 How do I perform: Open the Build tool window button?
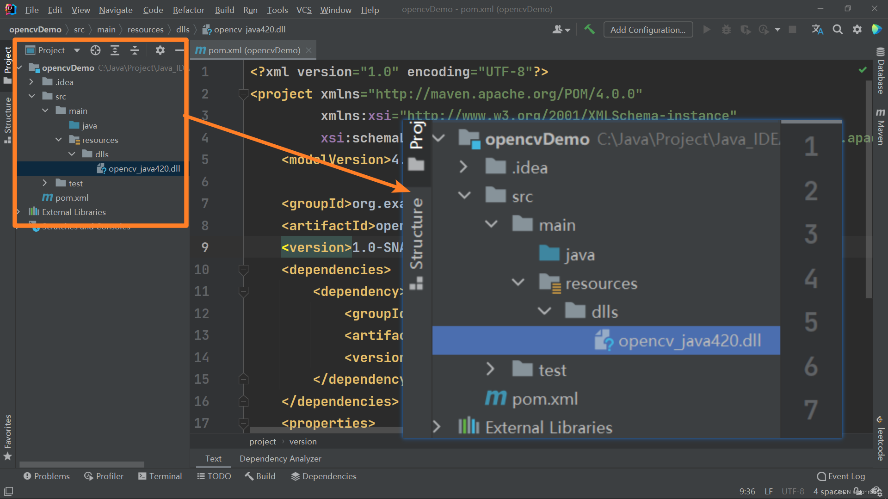point(260,476)
